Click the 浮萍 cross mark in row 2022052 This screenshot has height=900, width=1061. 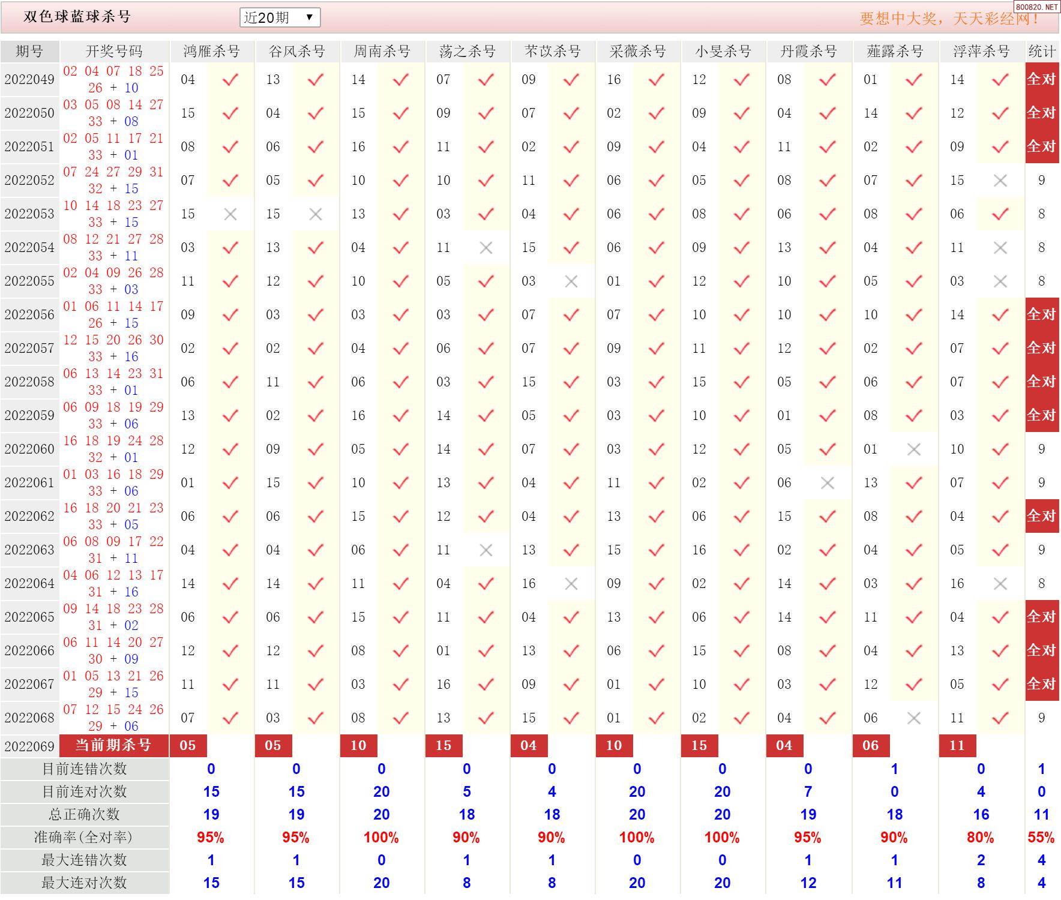point(1000,181)
